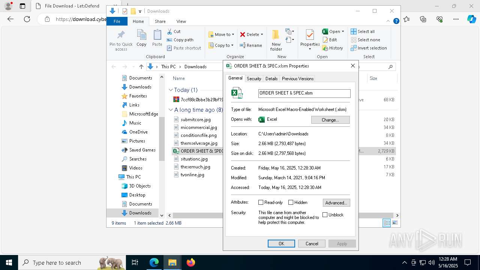Click Select none
480x270 pixels.
pyautogui.click(x=366, y=40)
